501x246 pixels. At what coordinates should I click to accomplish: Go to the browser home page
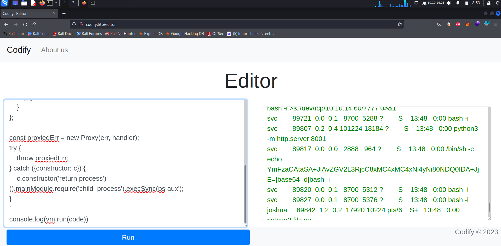click(34, 24)
